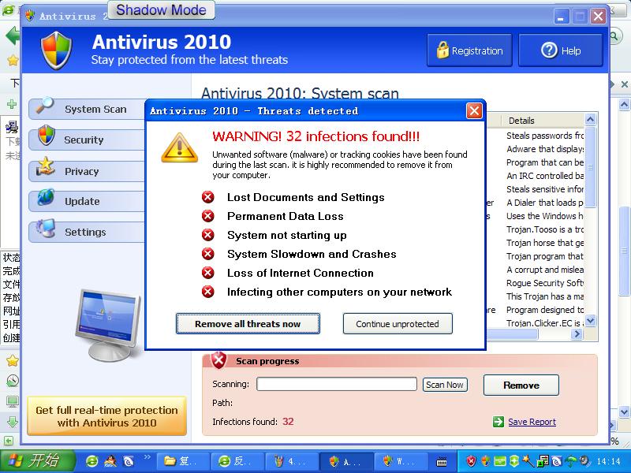Open the Update section
The image size is (631, 473).
tap(87, 201)
